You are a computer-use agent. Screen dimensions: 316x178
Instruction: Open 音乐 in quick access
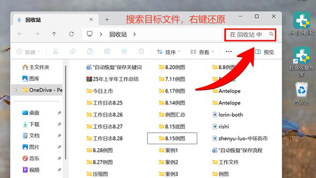point(31,159)
